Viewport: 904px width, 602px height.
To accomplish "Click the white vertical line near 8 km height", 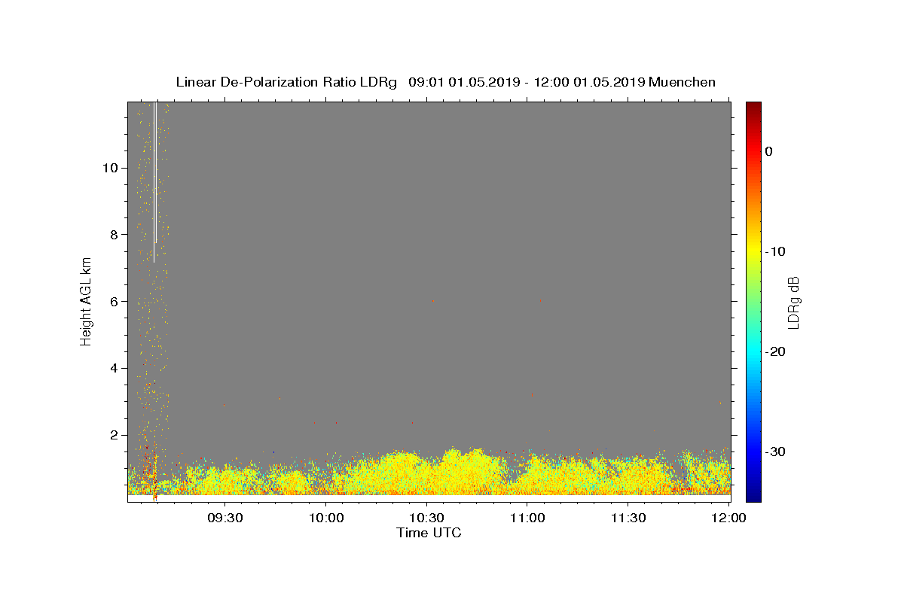I will (x=154, y=181).
